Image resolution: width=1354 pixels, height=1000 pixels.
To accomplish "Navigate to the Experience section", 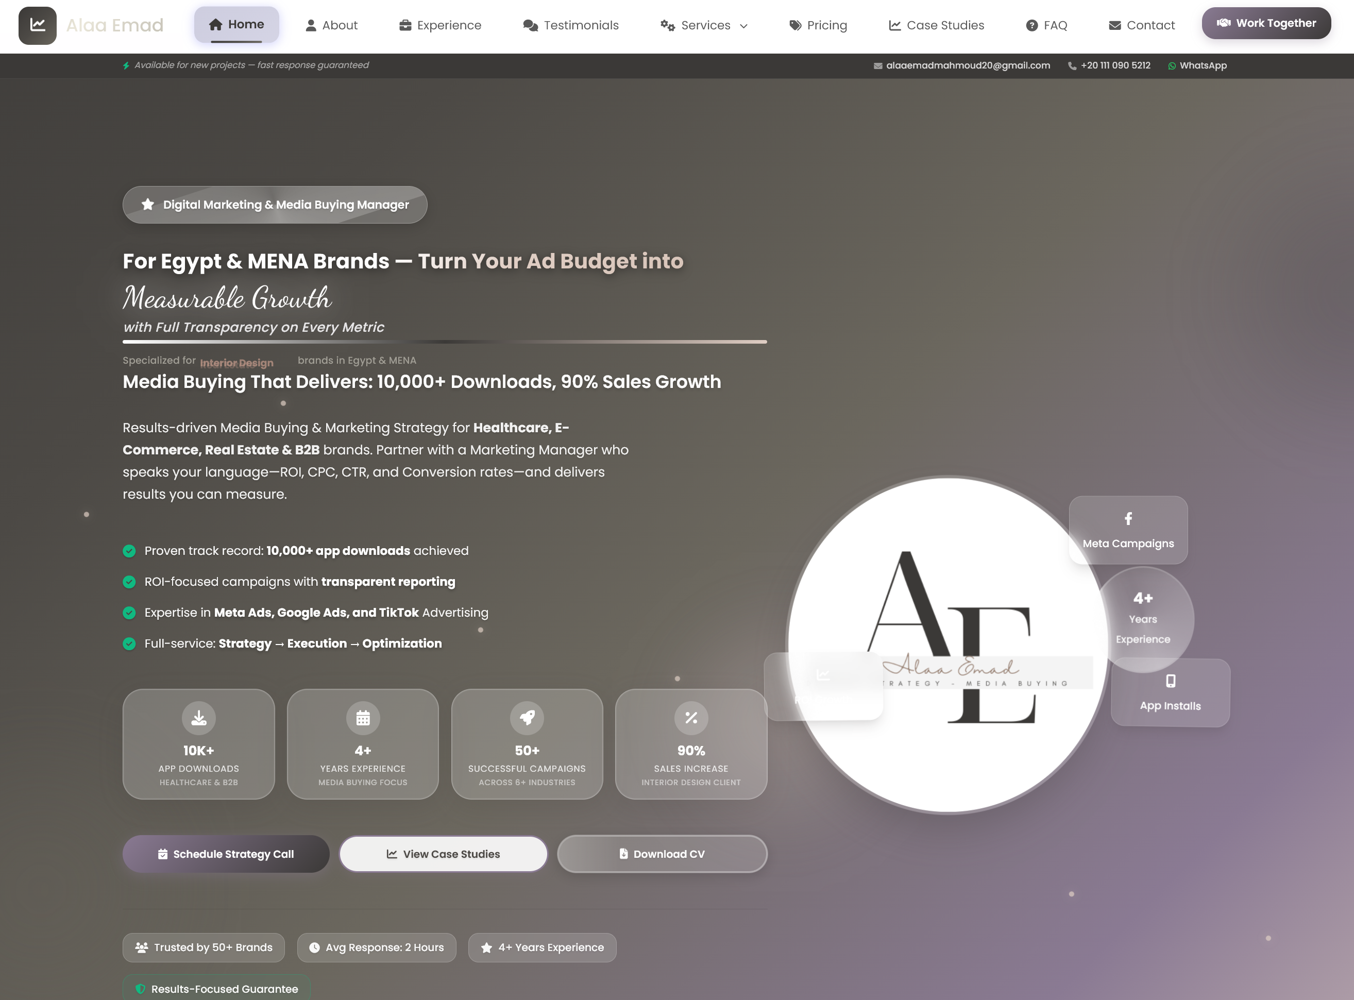I will click(440, 25).
